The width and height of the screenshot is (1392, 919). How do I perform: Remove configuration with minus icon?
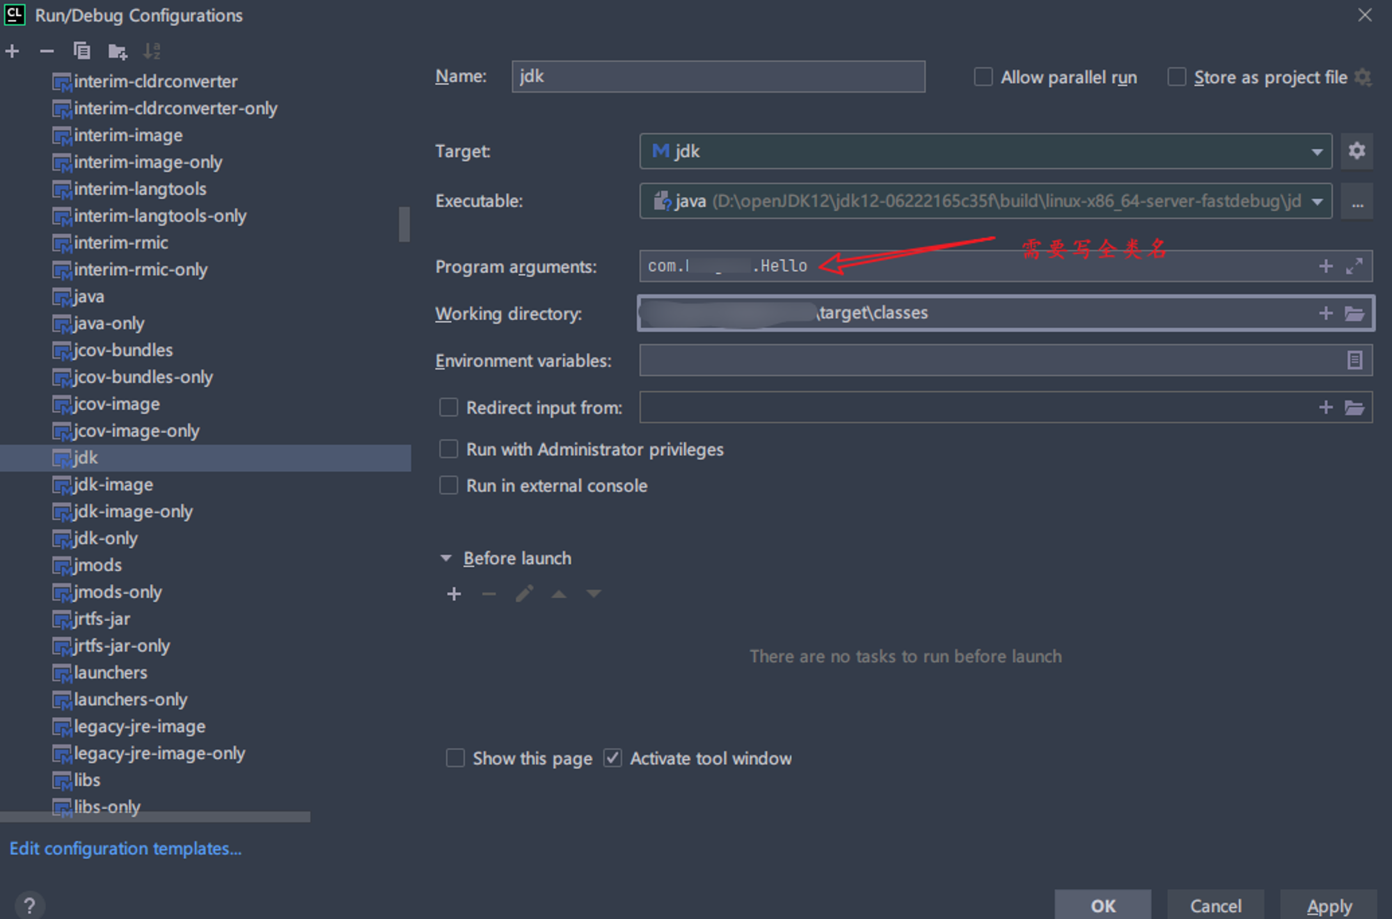[x=47, y=51]
